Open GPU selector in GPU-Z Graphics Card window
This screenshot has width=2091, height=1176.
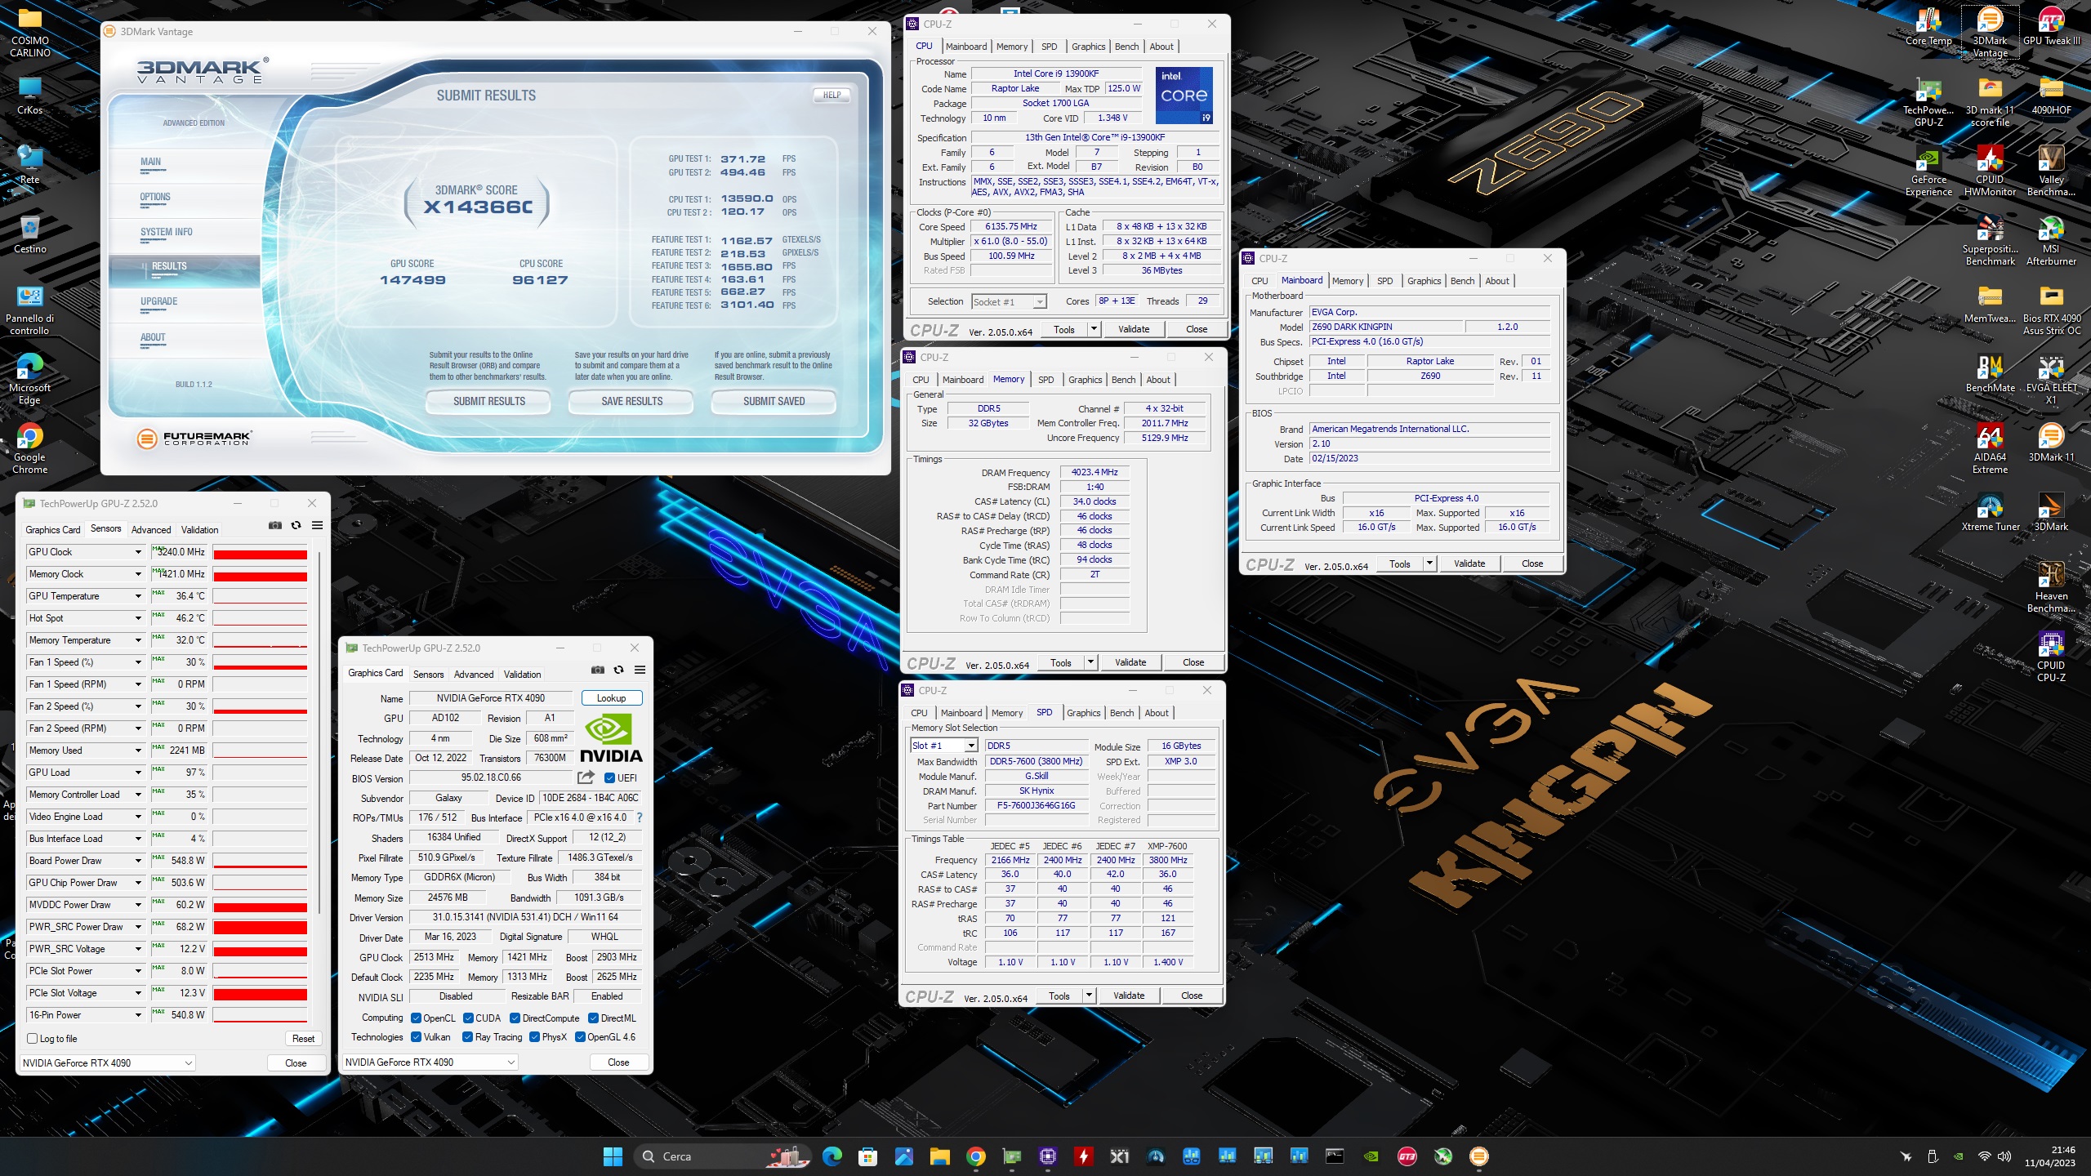click(x=430, y=1062)
